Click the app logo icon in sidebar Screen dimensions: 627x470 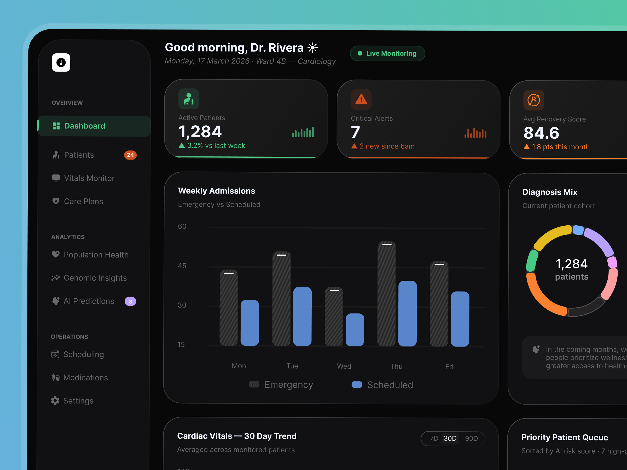point(61,62)
